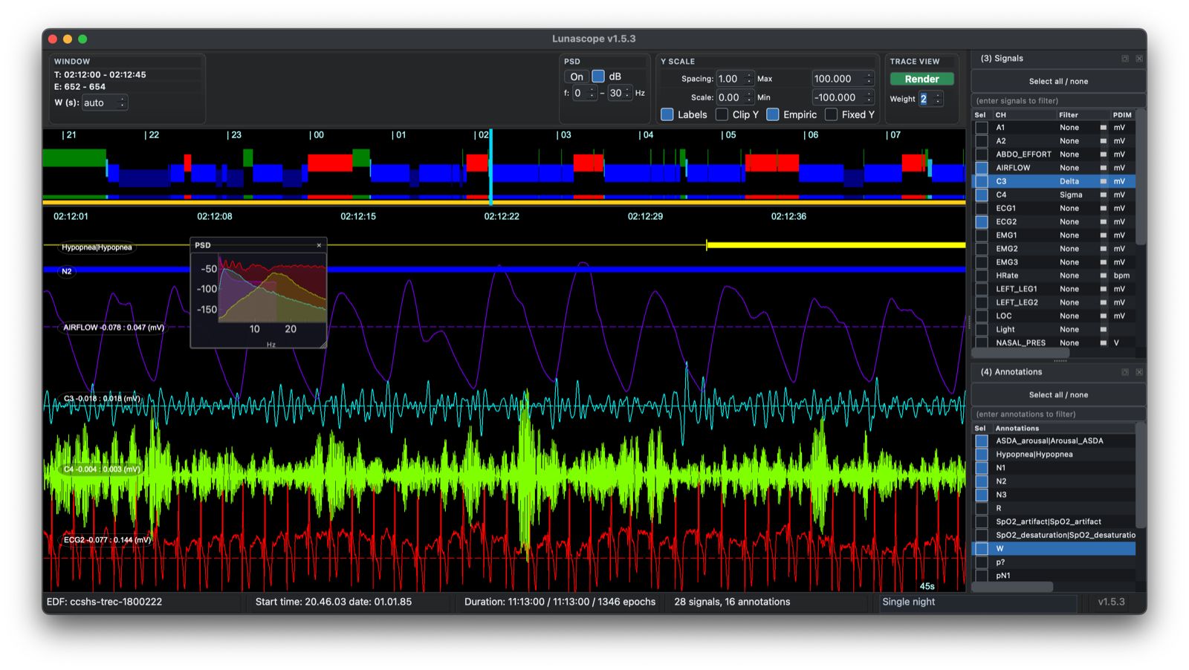Click the Render button
The image size is (1189, 670).
[921, 79]
